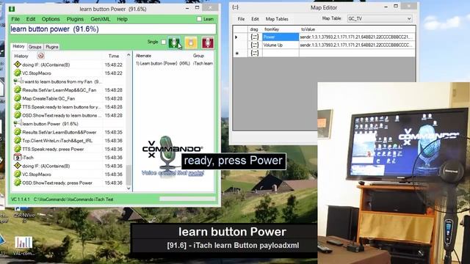Click the red microphone off button

pyautogui.click(x=208, y=43)
